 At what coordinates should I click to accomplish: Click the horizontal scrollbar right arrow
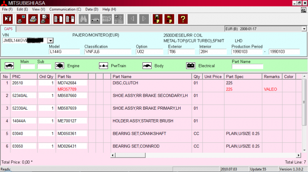point(299,155)
